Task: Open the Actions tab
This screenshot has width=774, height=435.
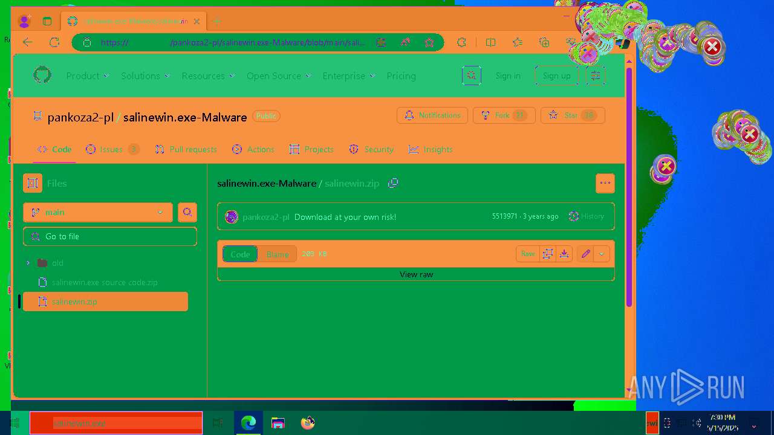Action: pos(253,149)
